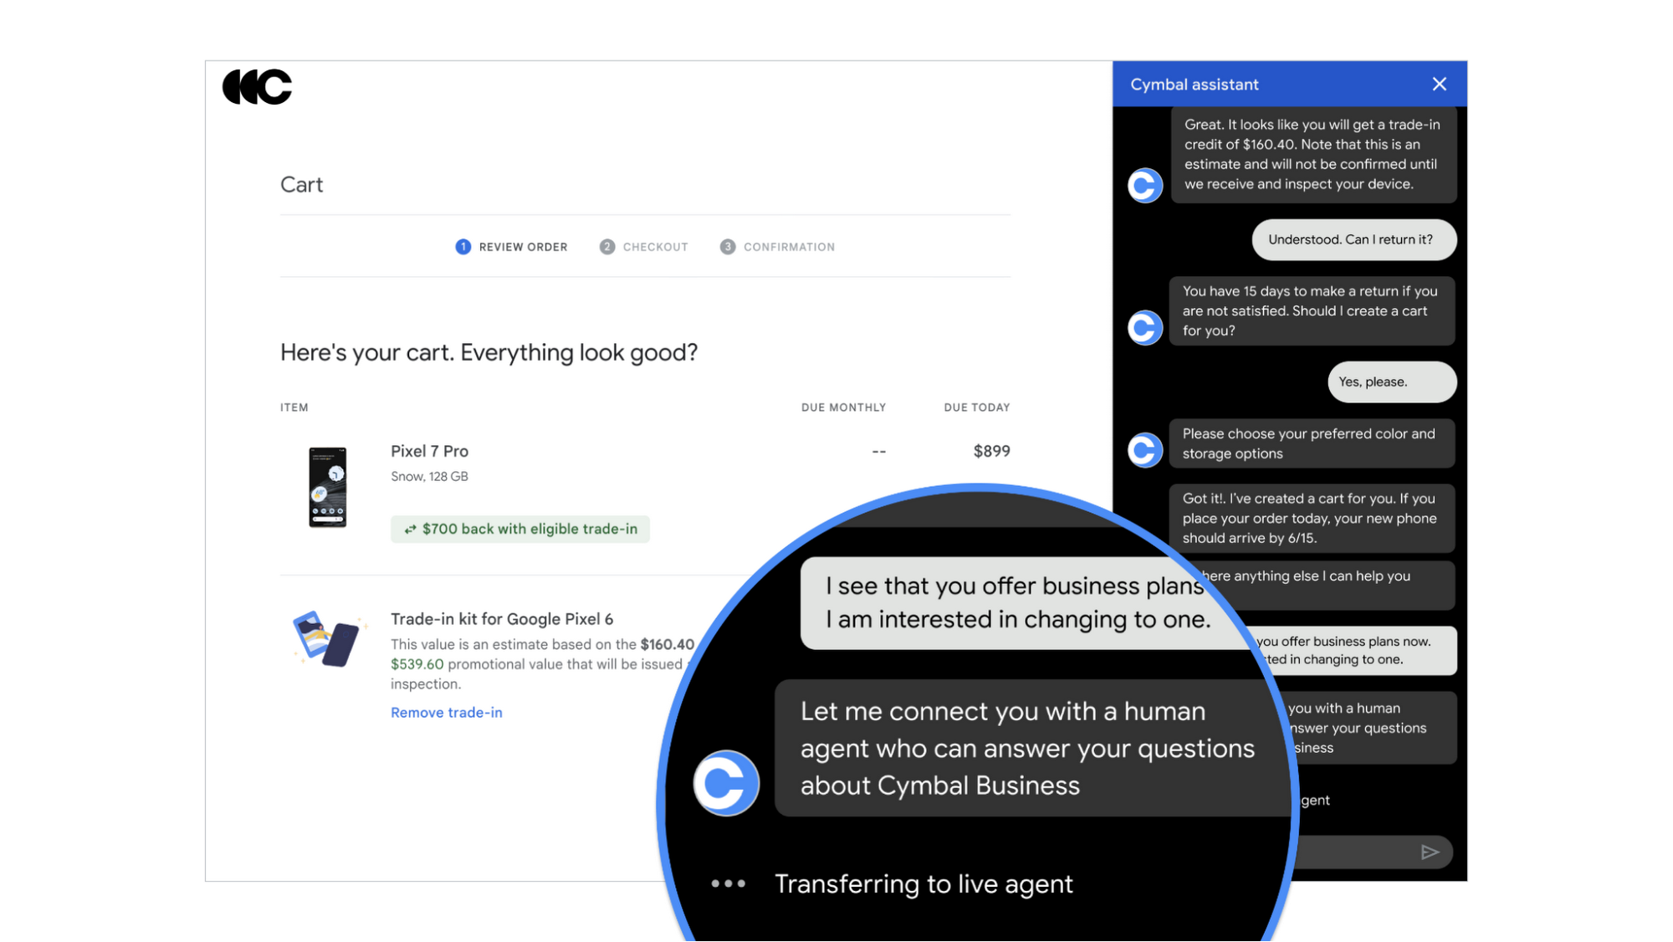Select the Review Order step tab
Viewport: 1673px width, 942px height.
coord(513,247)
